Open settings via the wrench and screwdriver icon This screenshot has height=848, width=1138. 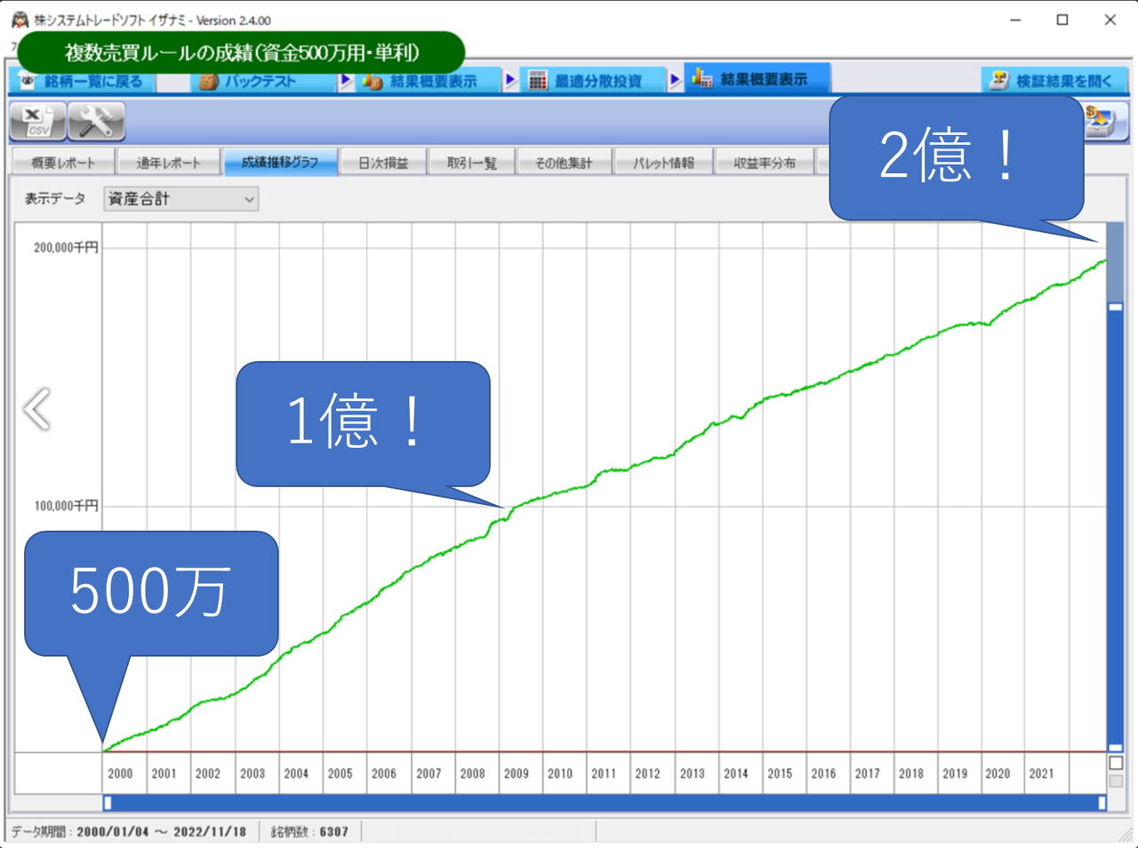tap(96, 122)
